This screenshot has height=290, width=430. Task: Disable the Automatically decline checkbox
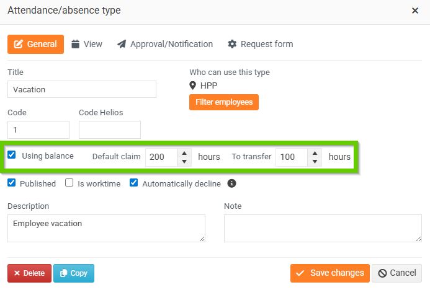coord(134,183)
